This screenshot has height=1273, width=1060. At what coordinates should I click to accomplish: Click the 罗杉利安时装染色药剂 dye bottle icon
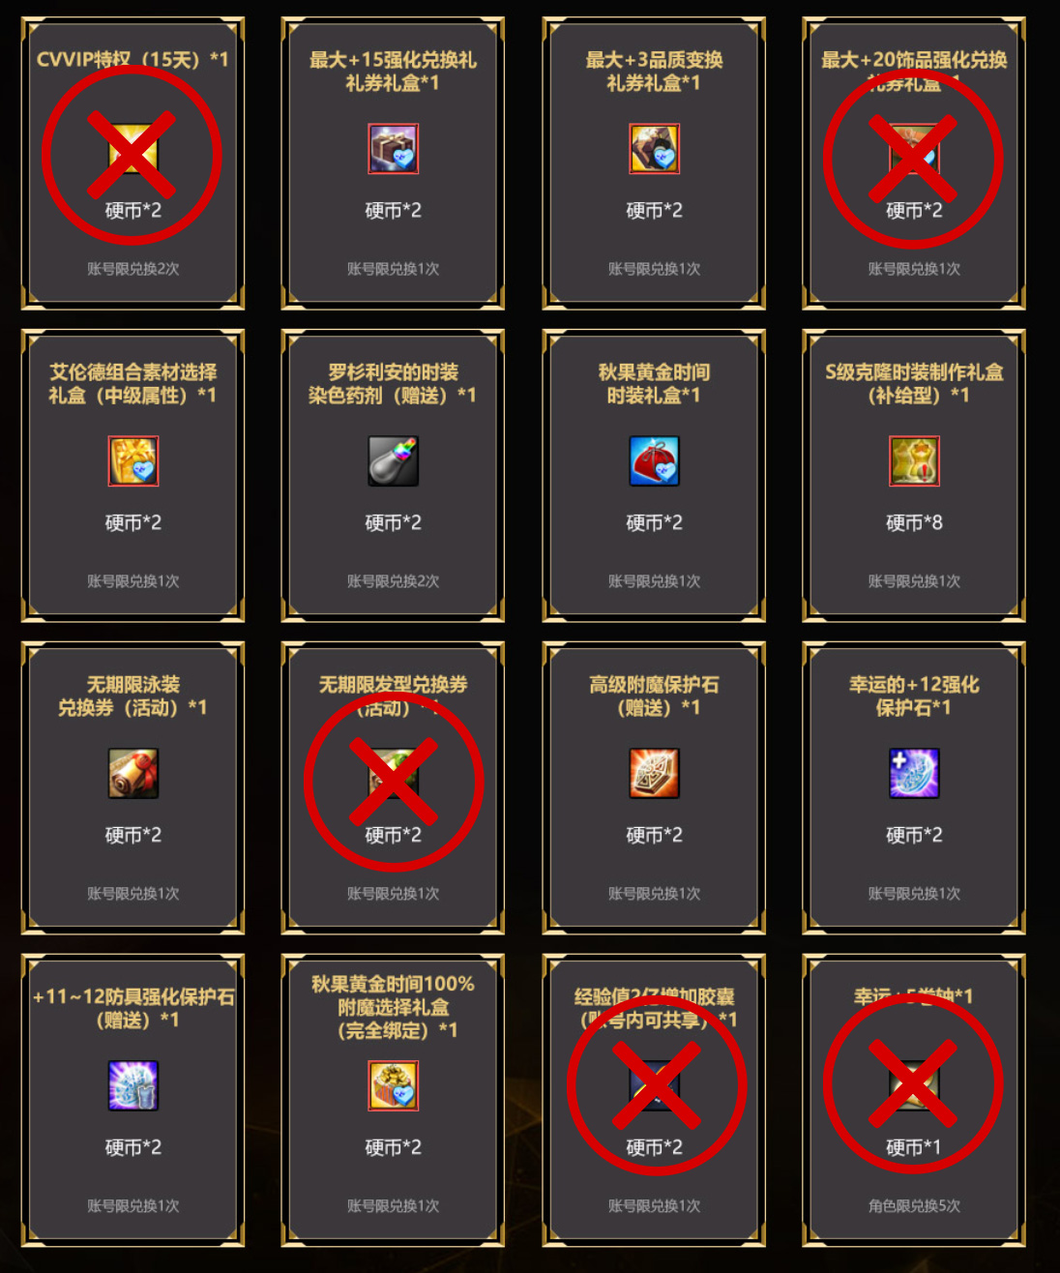[393, 461]
